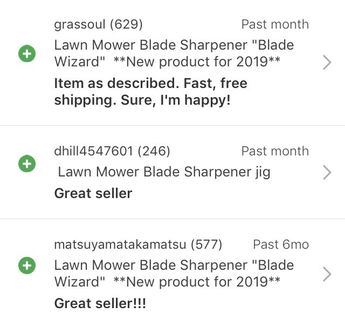Select dhill4547601's "Great seller" comment text

pos(93,193)
